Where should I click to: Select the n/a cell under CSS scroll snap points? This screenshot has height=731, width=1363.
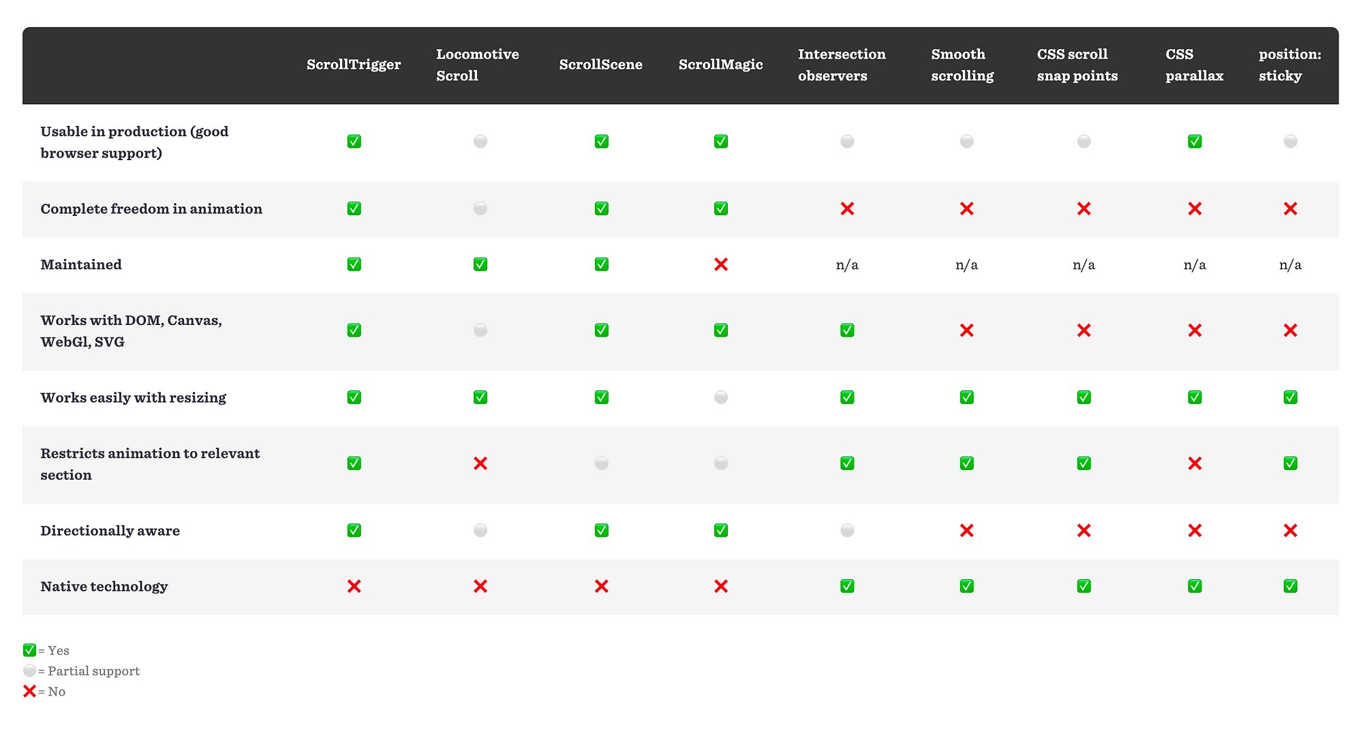tap(1084, 265)
